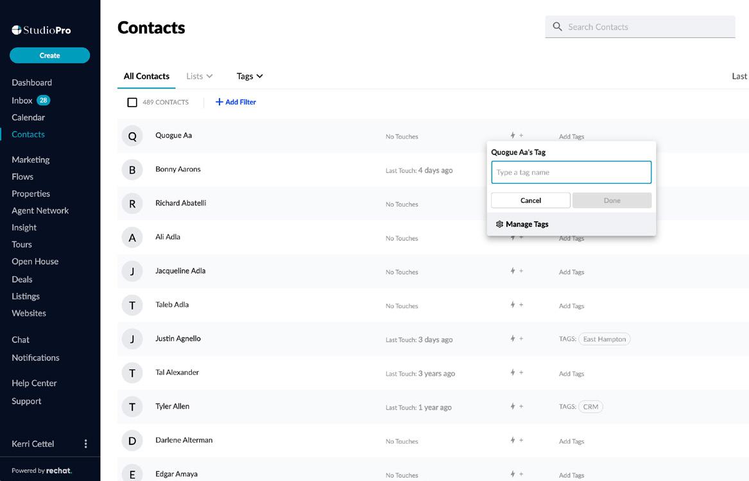Open the Last sort dropdown
Viewport: 749px width, 481px height.
point(739,76)
